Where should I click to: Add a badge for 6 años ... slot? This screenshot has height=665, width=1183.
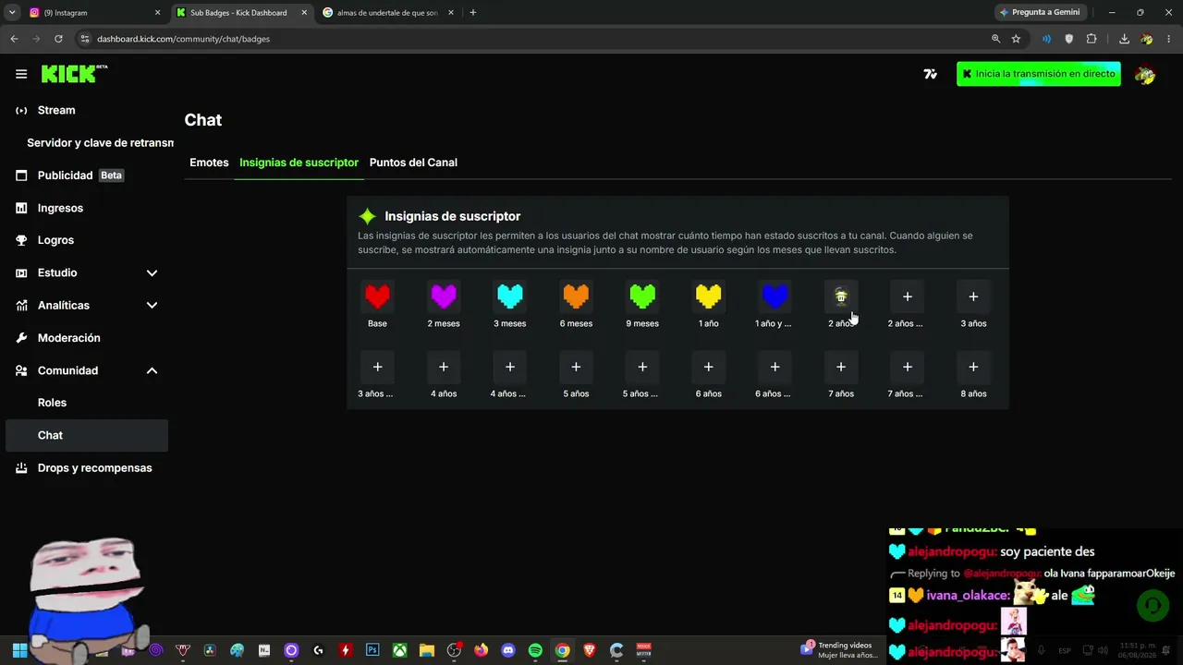[774, 367]
